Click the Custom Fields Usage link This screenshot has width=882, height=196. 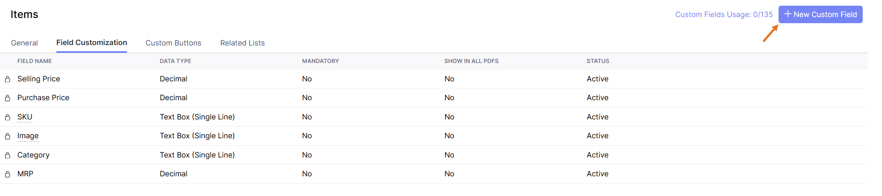(724, 14)
